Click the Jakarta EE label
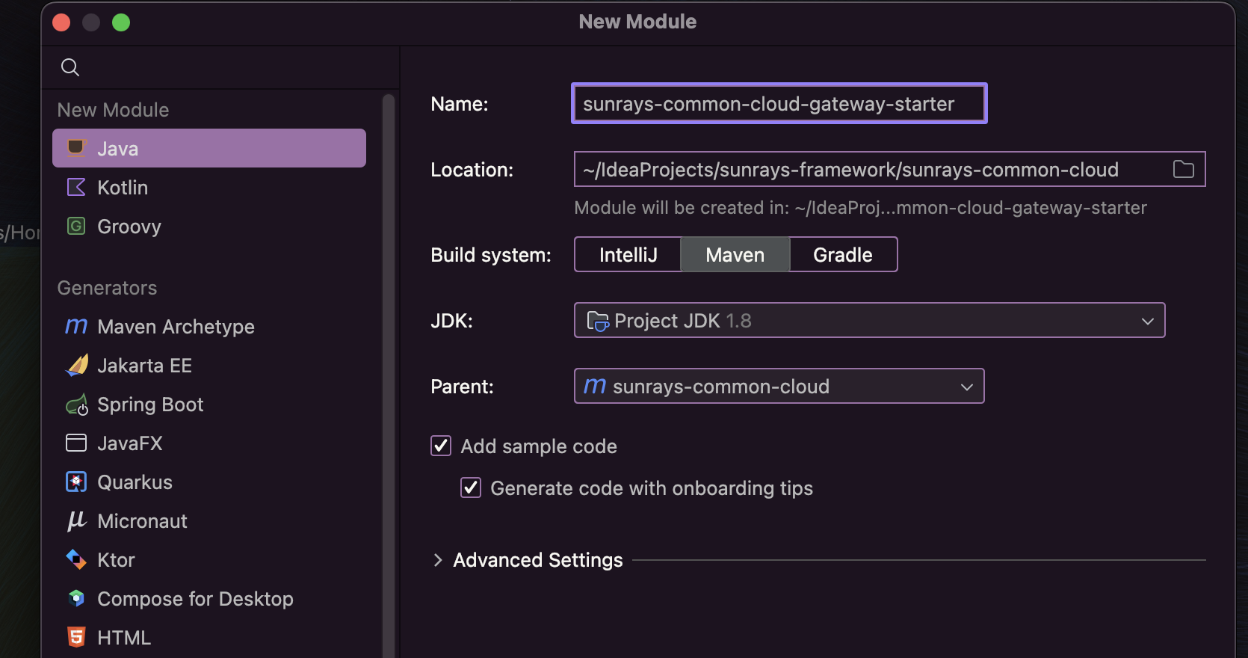 click(144, 366)
